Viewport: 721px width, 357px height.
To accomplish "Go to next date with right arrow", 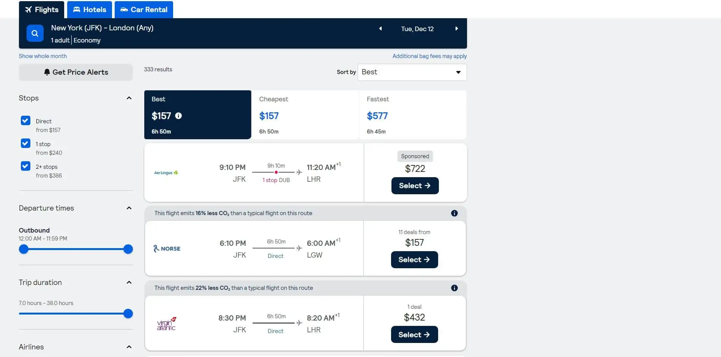I will tap(456, 29).
